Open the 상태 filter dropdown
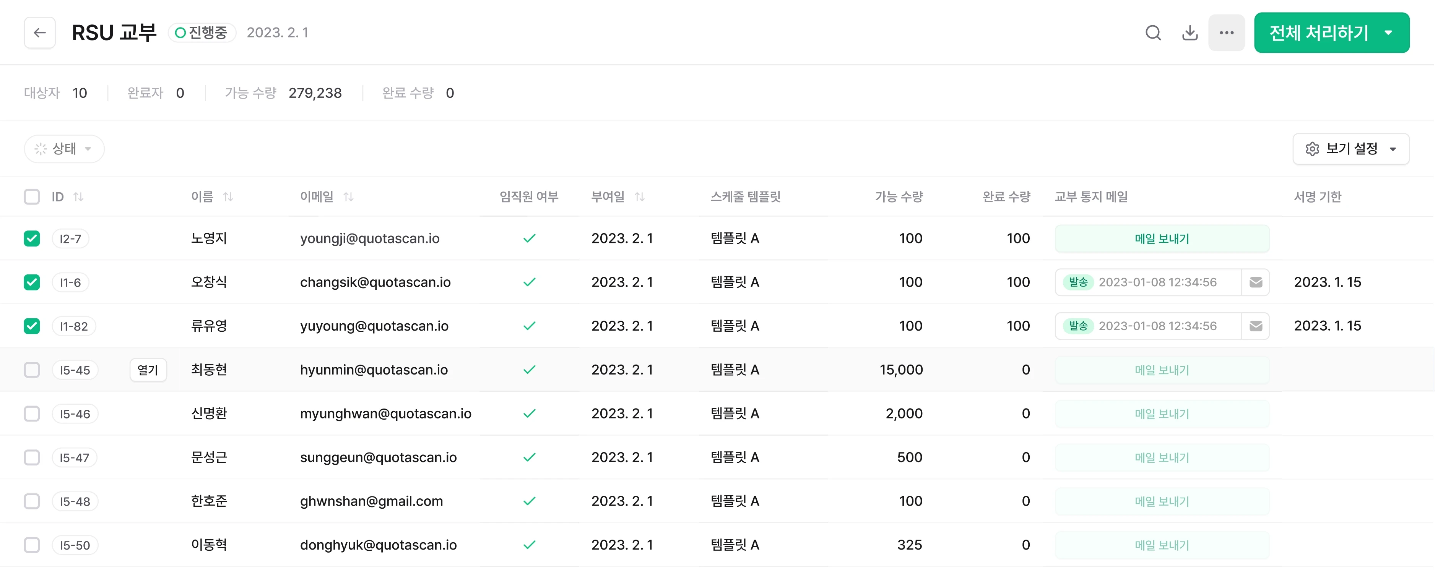The width and height of the screenshot is (1435, 579). pyautogui.click(x=64, y=149)
